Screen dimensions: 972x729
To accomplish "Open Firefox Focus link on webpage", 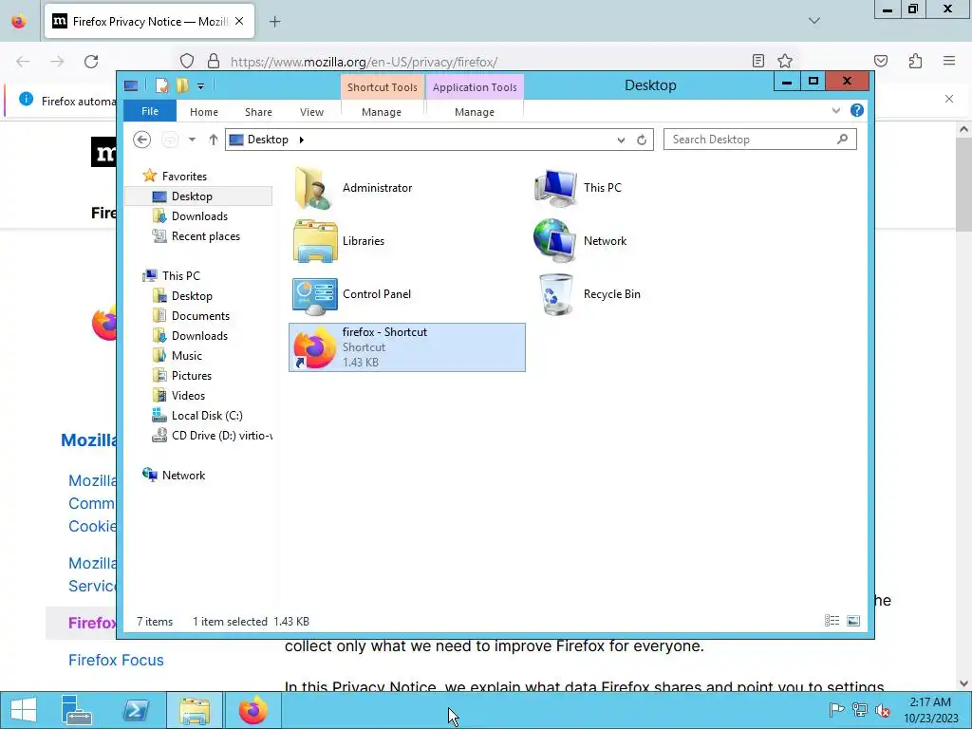I will (116, 661).
